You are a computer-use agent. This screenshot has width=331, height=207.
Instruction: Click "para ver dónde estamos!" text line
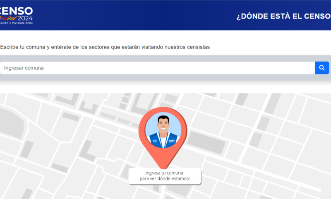point(165,178)
